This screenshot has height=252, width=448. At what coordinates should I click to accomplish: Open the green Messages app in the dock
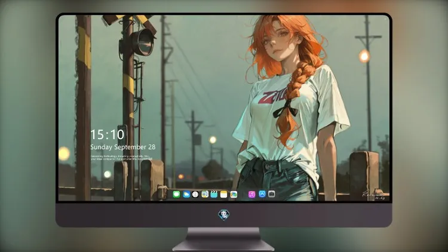[x=176, y=194]
